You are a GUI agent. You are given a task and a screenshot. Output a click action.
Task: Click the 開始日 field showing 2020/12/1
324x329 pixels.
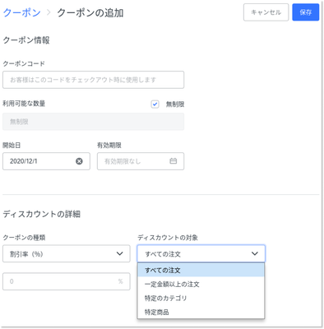[46, 161]
